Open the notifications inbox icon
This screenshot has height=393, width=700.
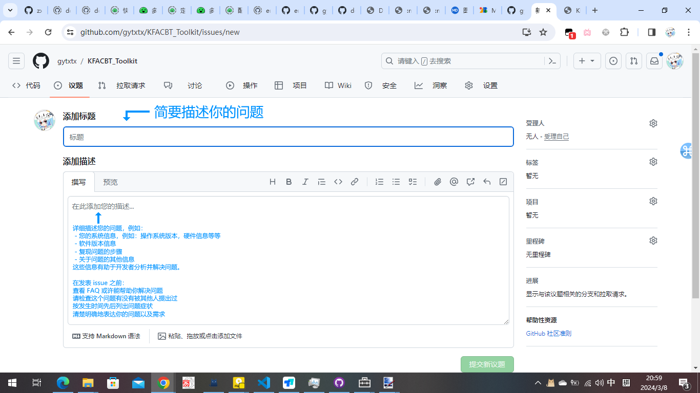click(654, 61)
